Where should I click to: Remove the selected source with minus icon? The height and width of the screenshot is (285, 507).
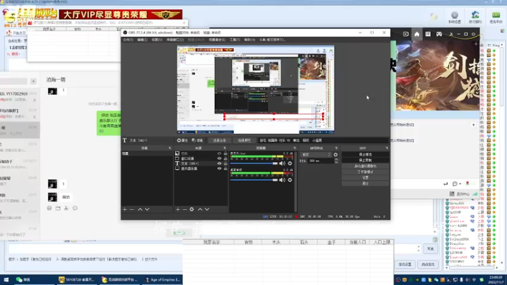pyautogui.click(x=184, y=210)
